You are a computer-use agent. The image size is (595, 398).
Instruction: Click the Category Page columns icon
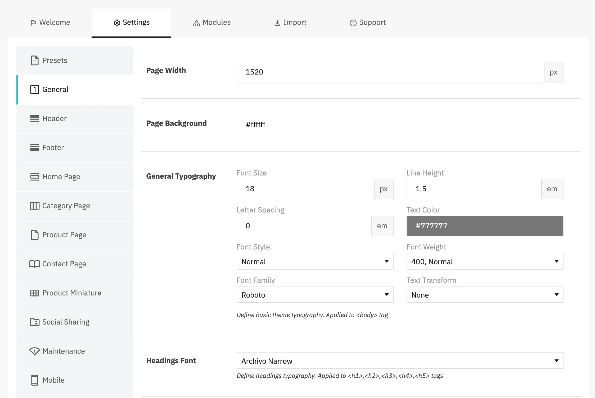click(35, 206)
